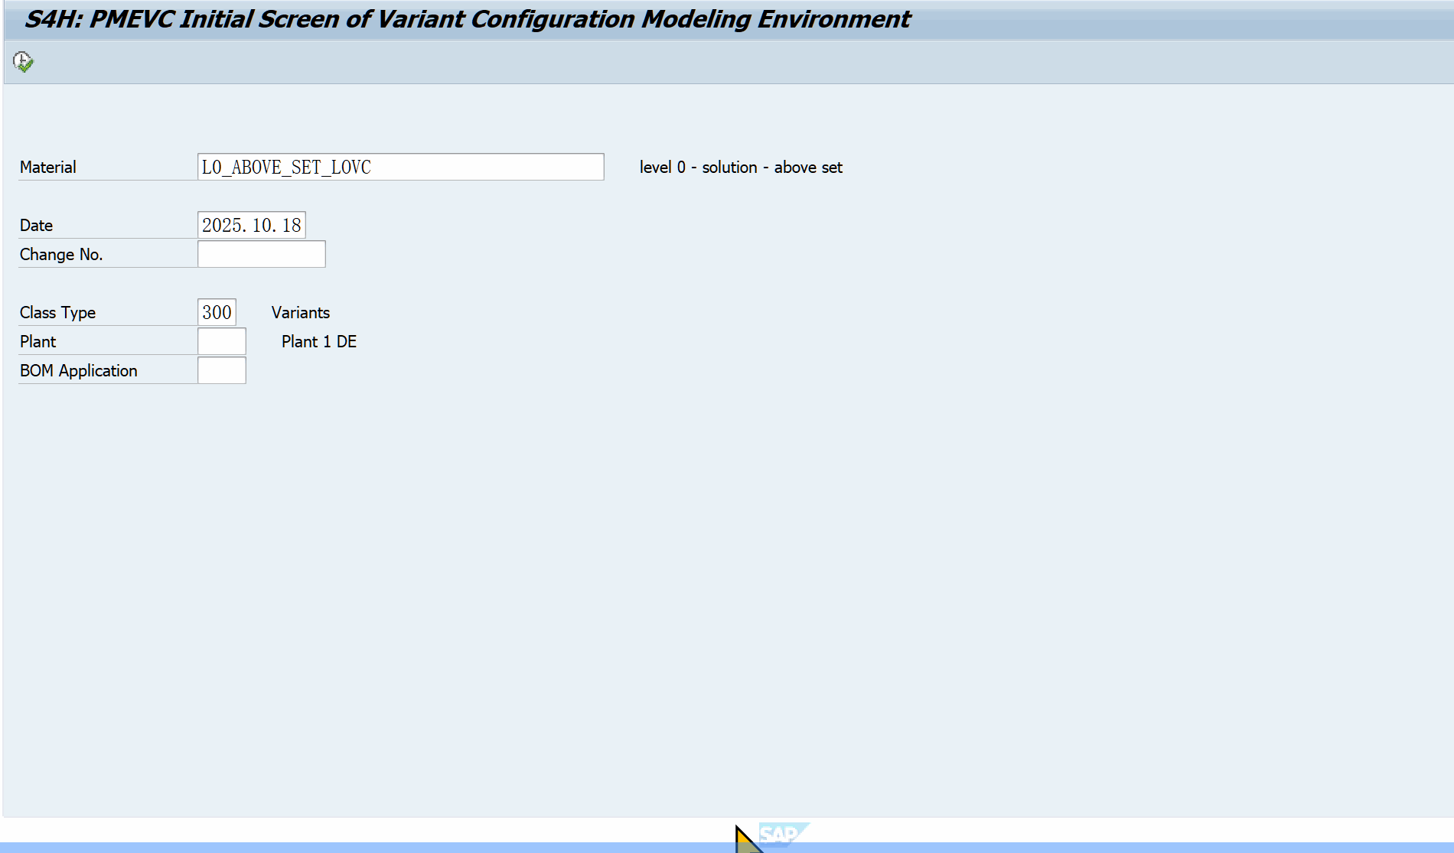This screenshot has height=853, width=1454.
Task: Click the Class Type field showing 300
Action: click(217, 312)
